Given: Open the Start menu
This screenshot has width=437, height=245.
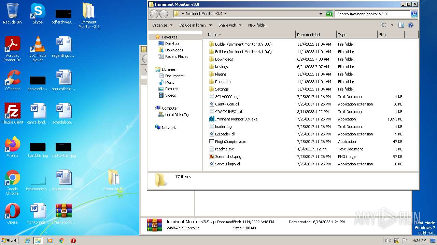Looking at the screenshot, I should coord(9,241).
